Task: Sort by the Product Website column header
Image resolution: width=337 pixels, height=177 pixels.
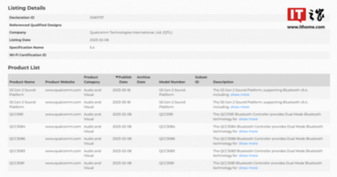Action: coord(60,82)
